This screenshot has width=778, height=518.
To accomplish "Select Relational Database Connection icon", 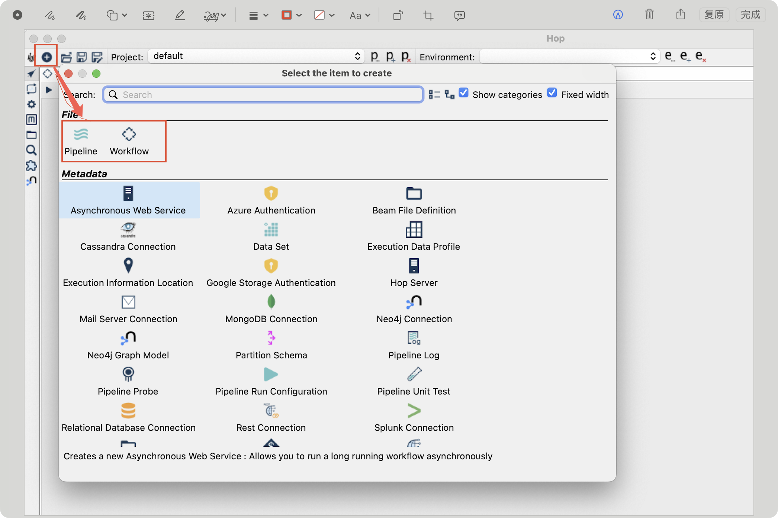I will pos(128,411).
